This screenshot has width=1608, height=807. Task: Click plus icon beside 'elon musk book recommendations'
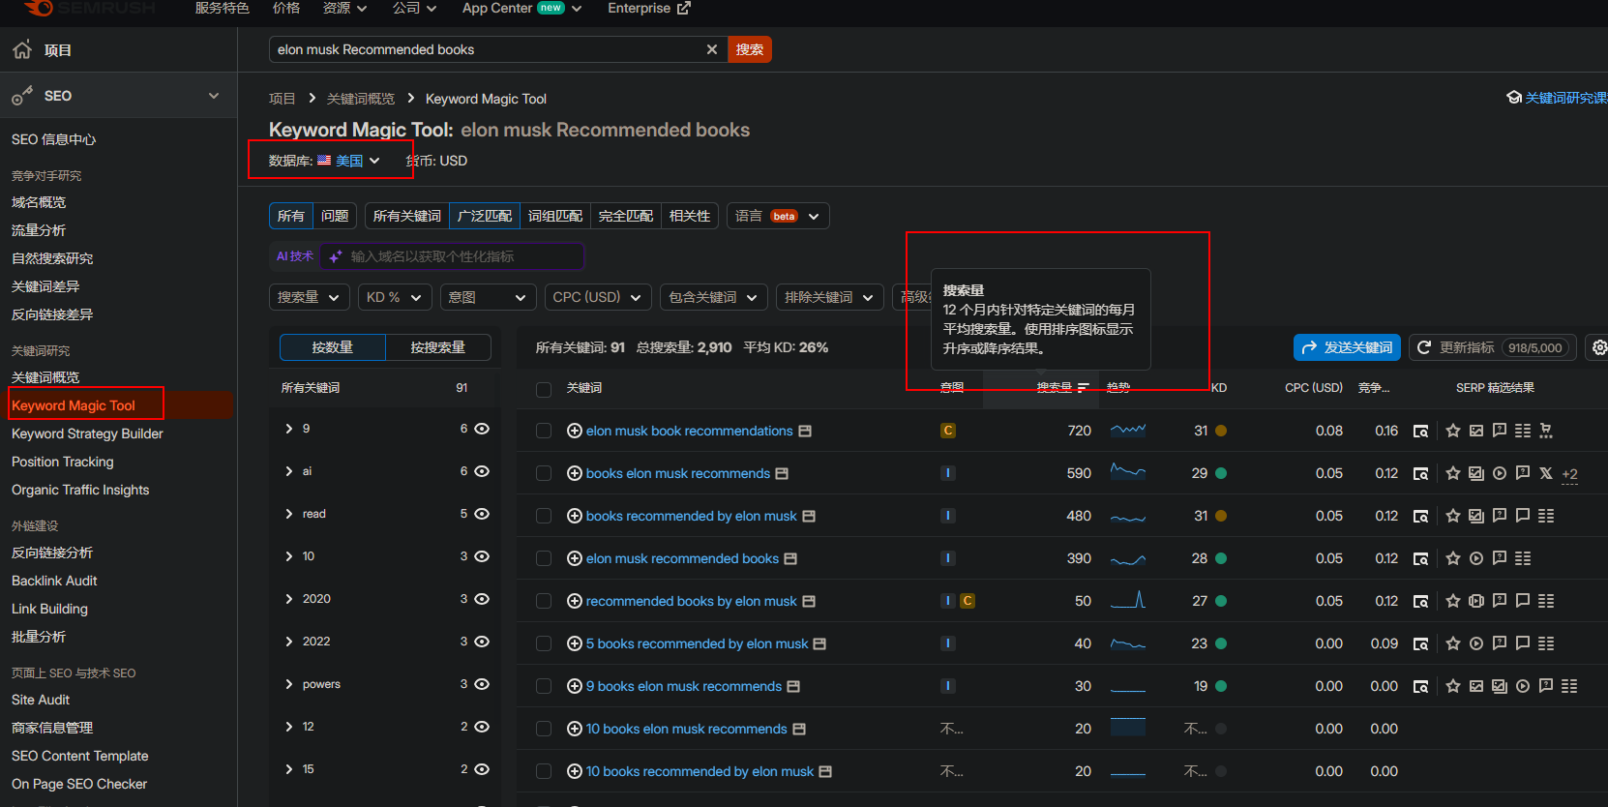point(574,431)
